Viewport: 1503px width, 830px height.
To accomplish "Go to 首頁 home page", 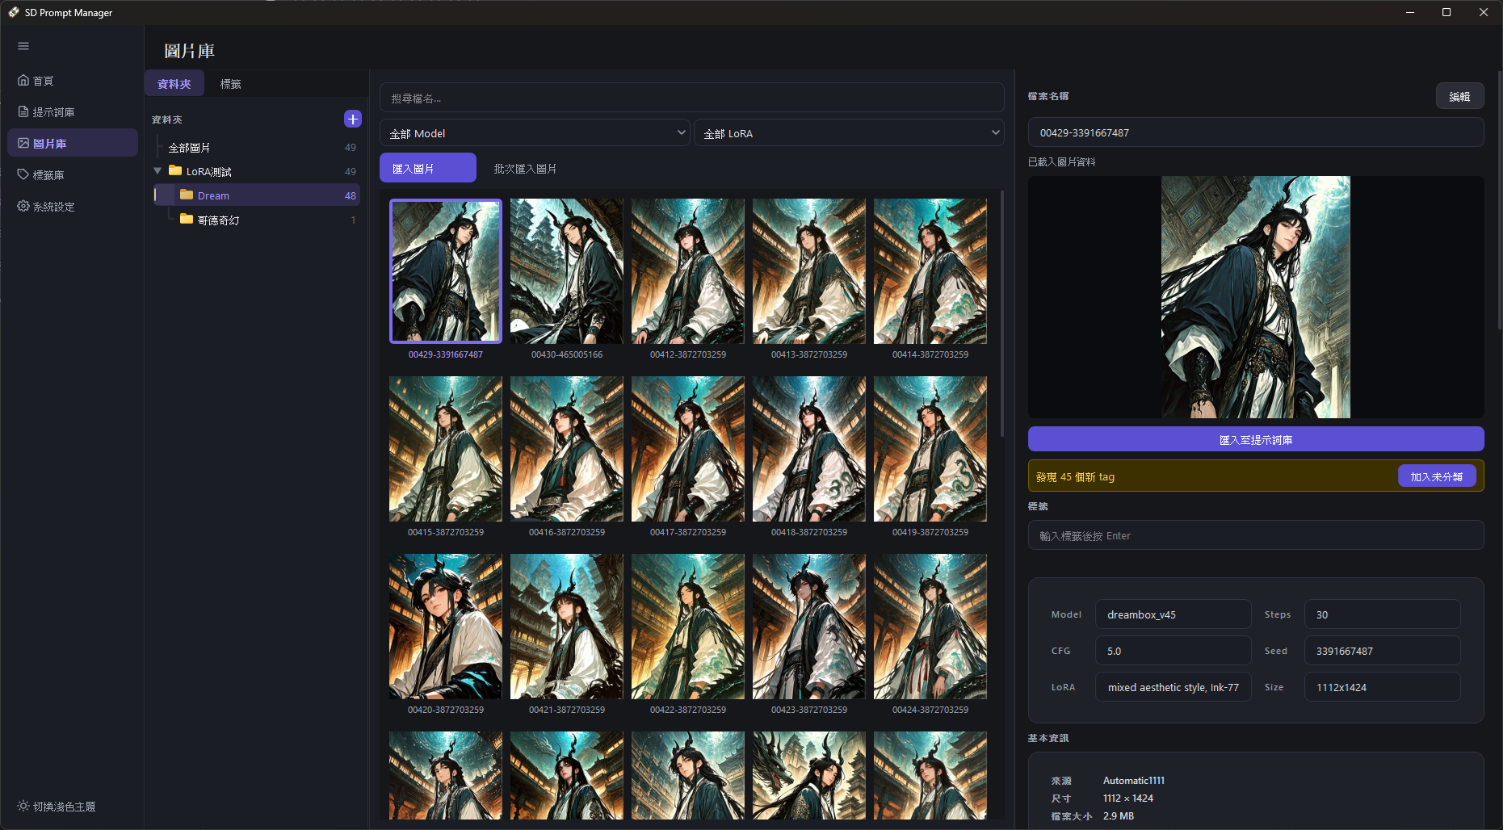I will pyautogui.click(x=73, y=81).
